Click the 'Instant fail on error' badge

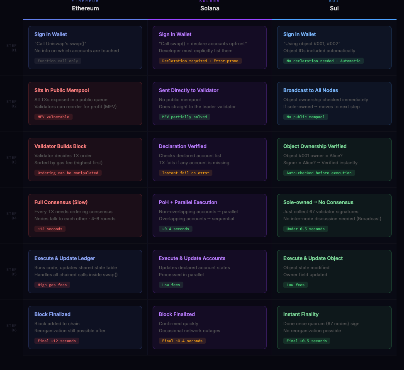185,173
